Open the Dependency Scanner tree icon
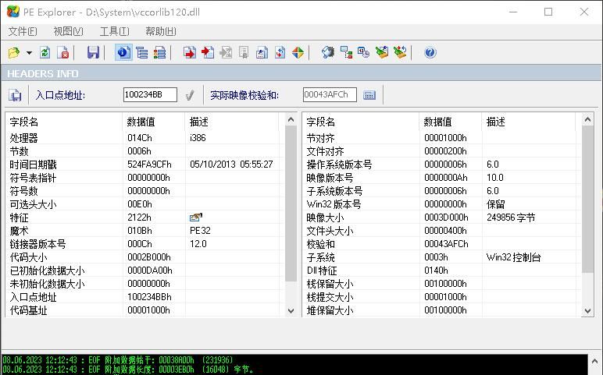Screen dimensions: 603x375 346,52
